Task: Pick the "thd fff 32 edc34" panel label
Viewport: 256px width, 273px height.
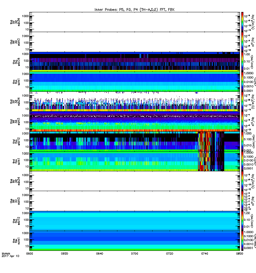Action: 15,102
